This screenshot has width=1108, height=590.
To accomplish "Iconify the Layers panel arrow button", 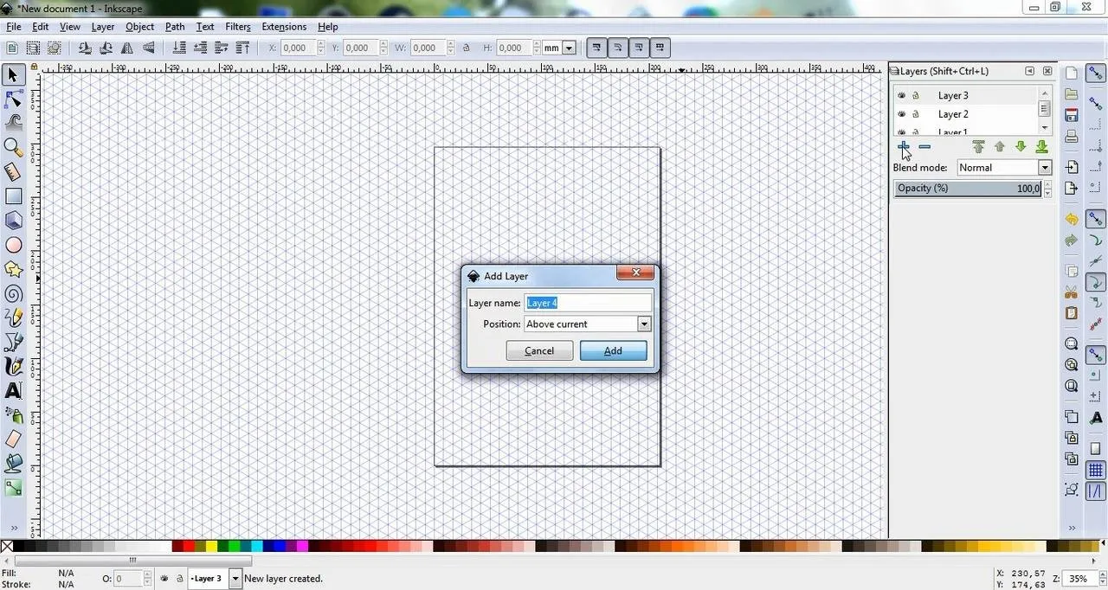I will [1029, 71].
